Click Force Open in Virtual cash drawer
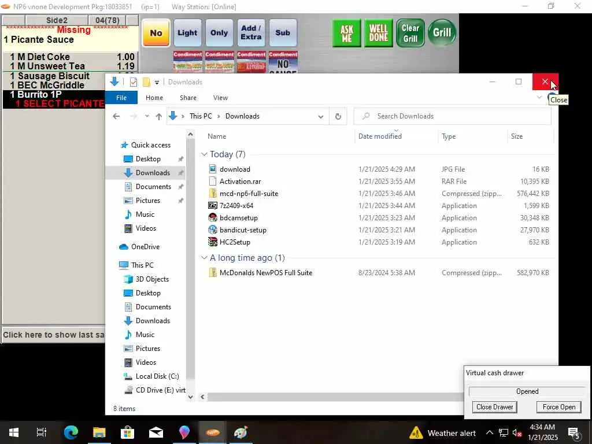This screenshot has height=444, width=592. click(559, 407)
